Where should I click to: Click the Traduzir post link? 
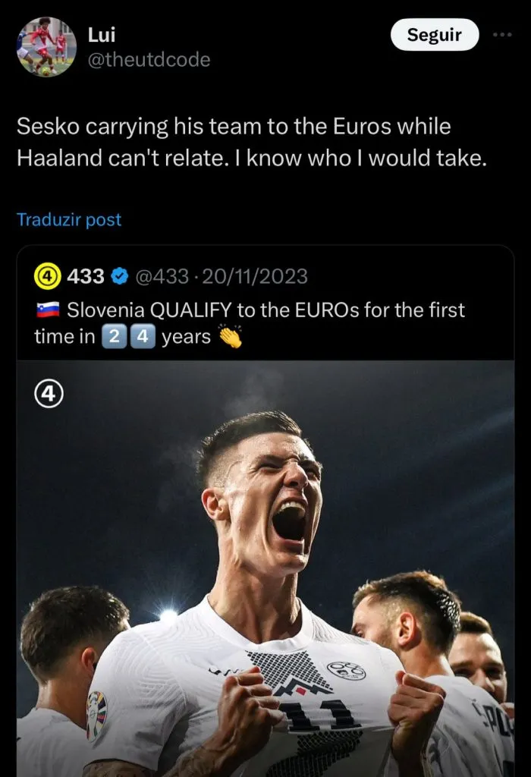[x=69, y=220]
